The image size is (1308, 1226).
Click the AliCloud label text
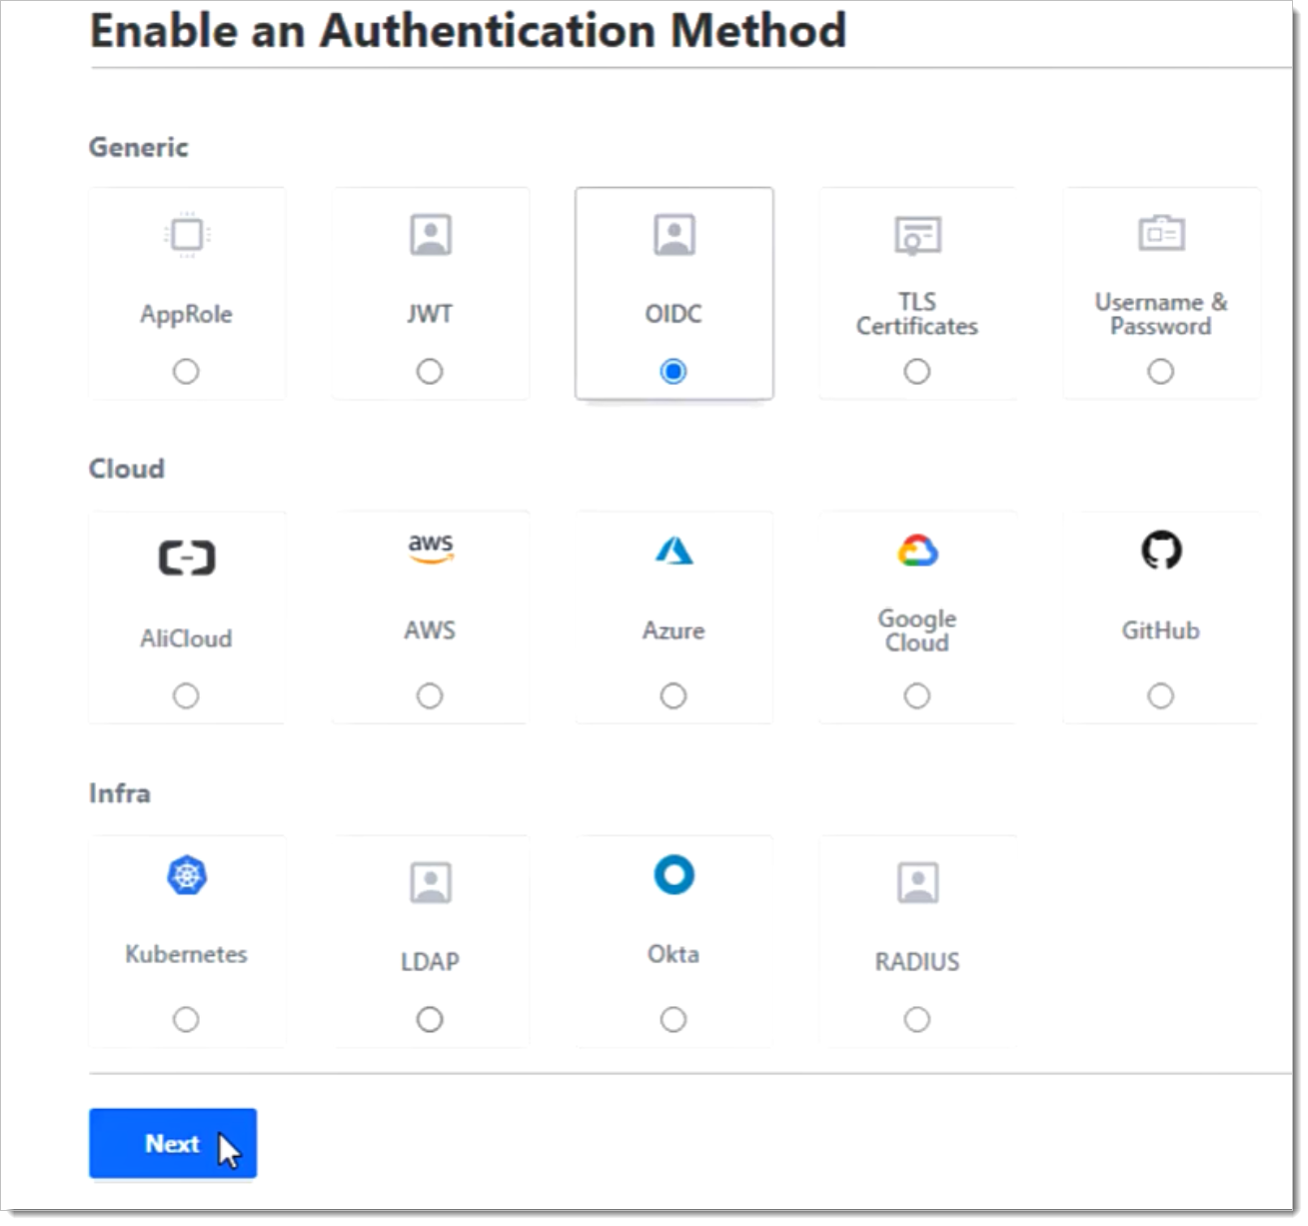click(x=186, y=638)
